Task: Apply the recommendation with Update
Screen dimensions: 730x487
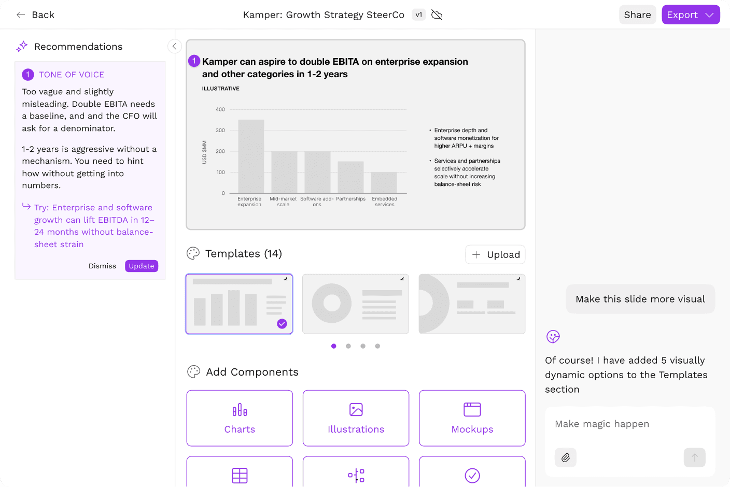Action: pos(142,266)
